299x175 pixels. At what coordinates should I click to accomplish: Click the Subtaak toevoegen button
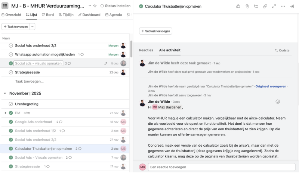click(x=156, y=31)
